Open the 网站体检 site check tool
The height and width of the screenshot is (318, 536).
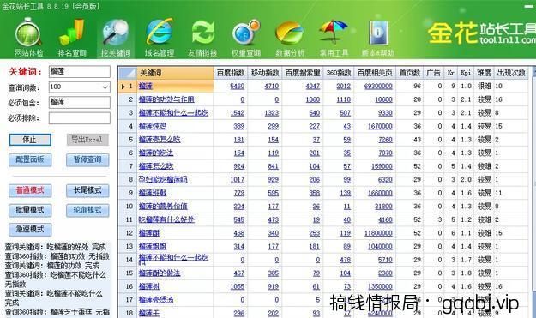(28, 37)
